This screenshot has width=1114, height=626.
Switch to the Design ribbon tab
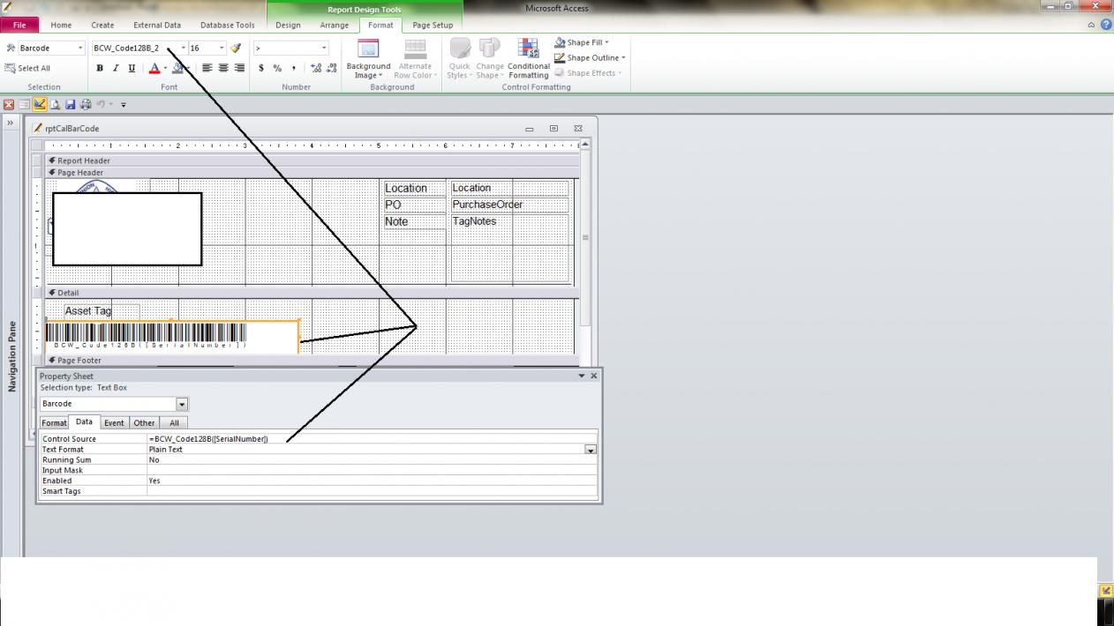(x=288, y=25)
